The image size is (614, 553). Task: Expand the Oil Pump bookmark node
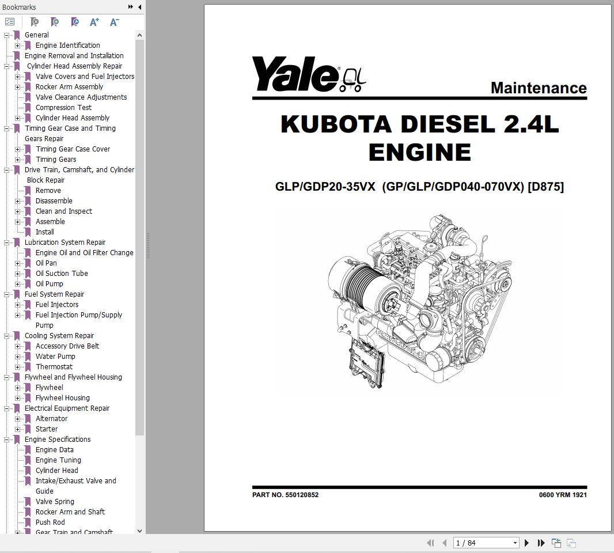(x=18, y=284)
